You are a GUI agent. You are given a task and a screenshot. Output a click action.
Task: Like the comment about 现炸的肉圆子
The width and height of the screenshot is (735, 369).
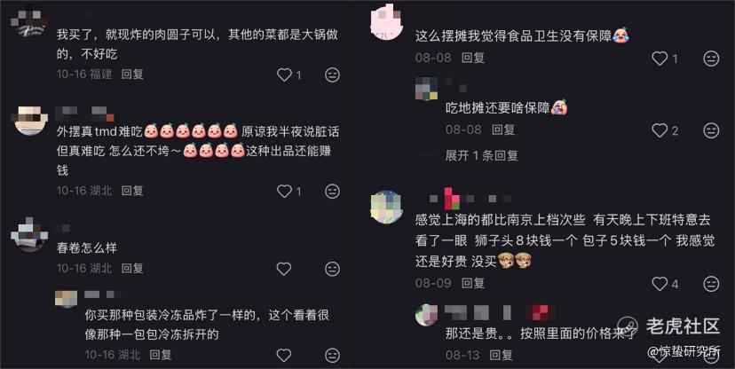pyautogui.click(x=285, y=75)
